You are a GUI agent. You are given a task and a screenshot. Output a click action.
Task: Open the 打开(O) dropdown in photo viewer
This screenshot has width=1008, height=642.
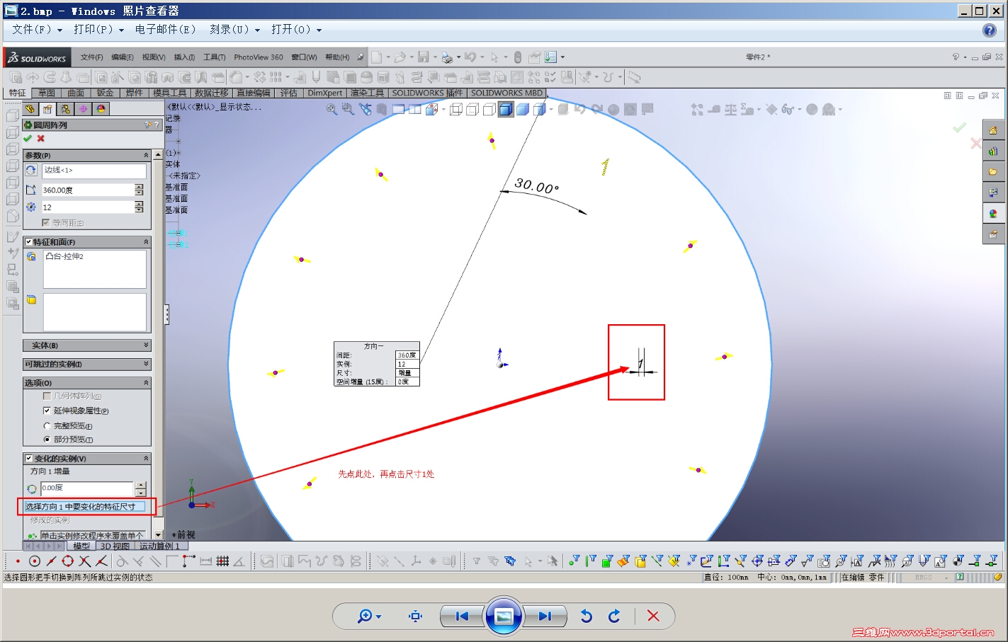pos(296,30)
